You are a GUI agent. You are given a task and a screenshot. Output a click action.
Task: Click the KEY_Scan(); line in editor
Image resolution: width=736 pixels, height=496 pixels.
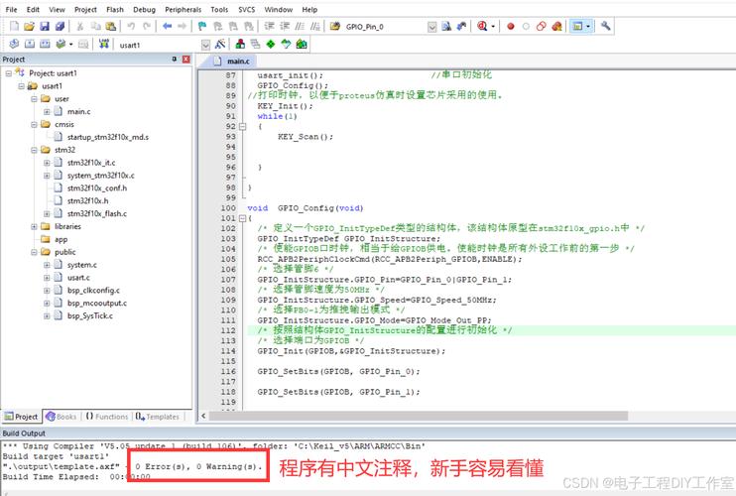[306, 137]
